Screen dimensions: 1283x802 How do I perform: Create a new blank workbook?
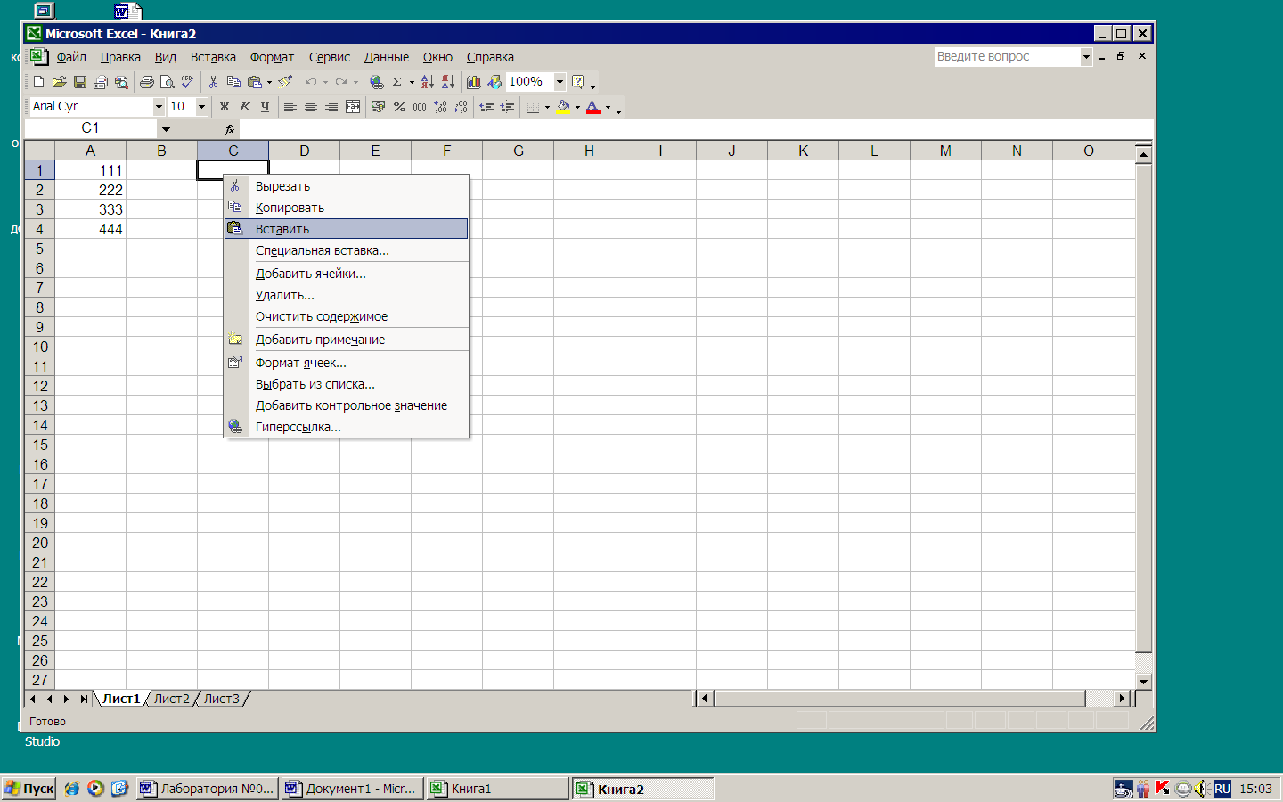38,82
